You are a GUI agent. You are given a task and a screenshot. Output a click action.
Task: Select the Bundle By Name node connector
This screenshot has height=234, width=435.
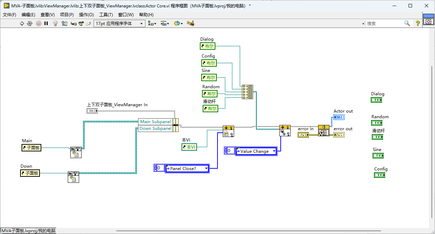[x=175, y=125]
